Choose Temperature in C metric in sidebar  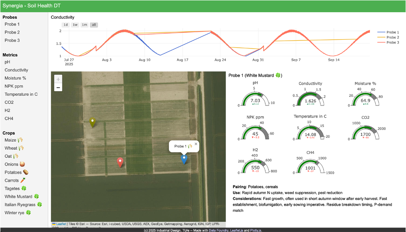pyautogui.click(x=21, y=94)
